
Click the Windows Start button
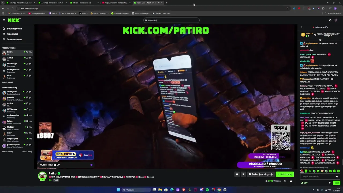coord(118,190)
